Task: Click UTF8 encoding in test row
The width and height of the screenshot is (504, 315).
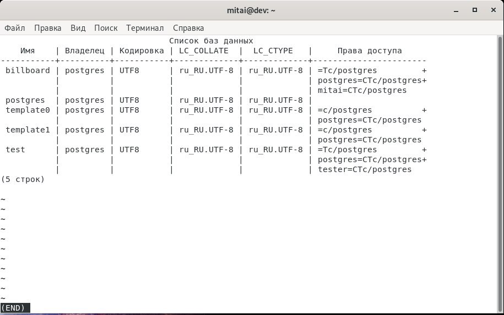Action: [x=129, y=150]
